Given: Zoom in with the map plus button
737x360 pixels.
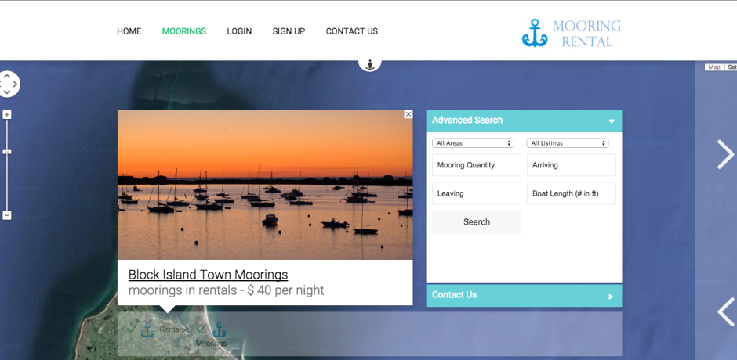Looking at the screenshot, I should point(7,115).
